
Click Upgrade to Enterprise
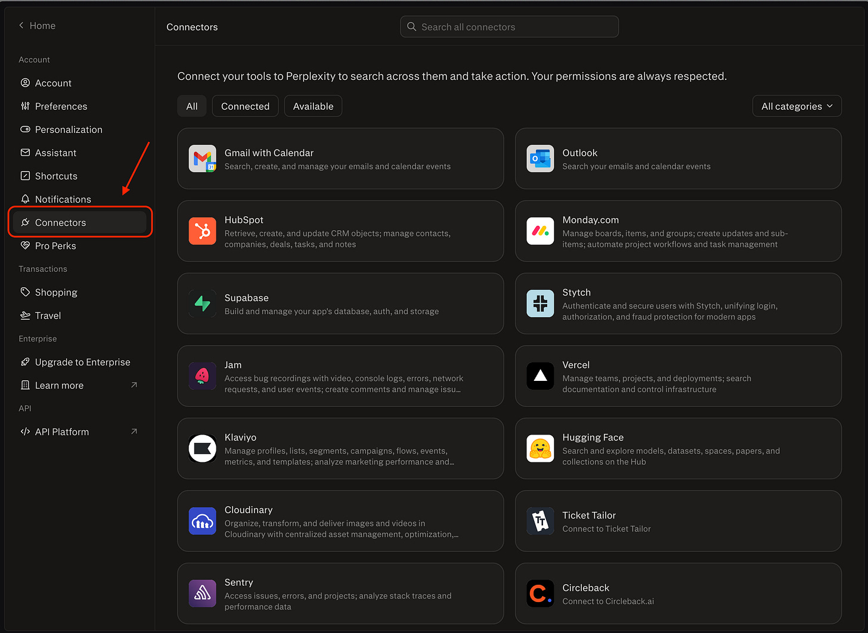(82, 362)
